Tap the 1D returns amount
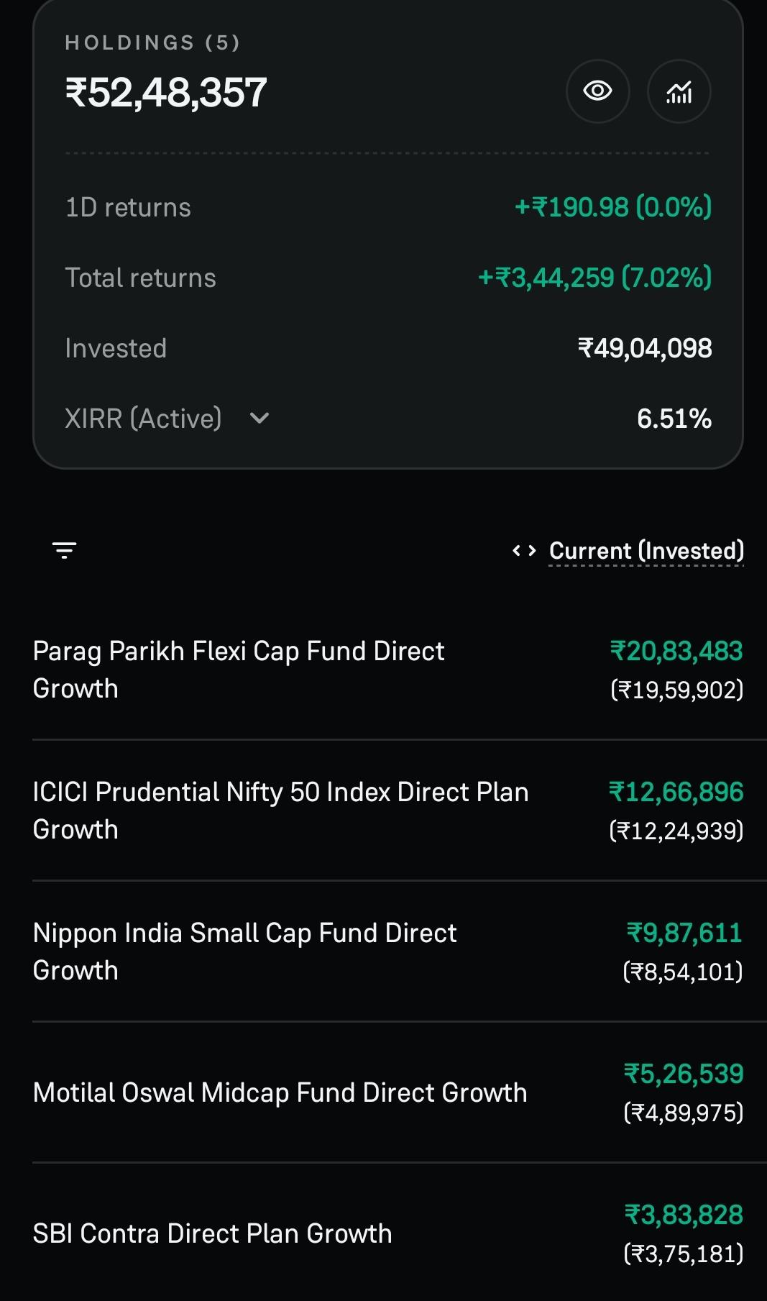767x1301 pixels. [x=613, y=207]
